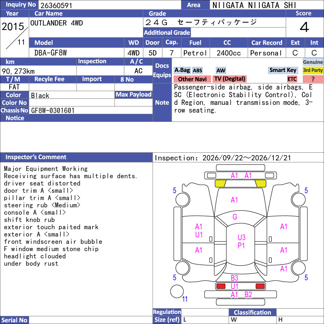324x324 pixels.
Task: Click the red question mark badge
Action: pyautogui.click(x=313, y=79)
